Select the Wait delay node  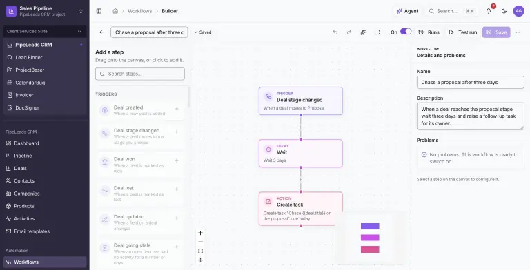click(x=301, y=153)
